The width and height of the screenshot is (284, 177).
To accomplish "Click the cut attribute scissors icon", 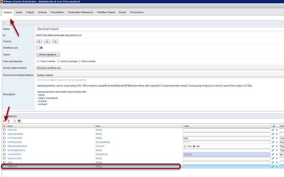I will 9,121.
